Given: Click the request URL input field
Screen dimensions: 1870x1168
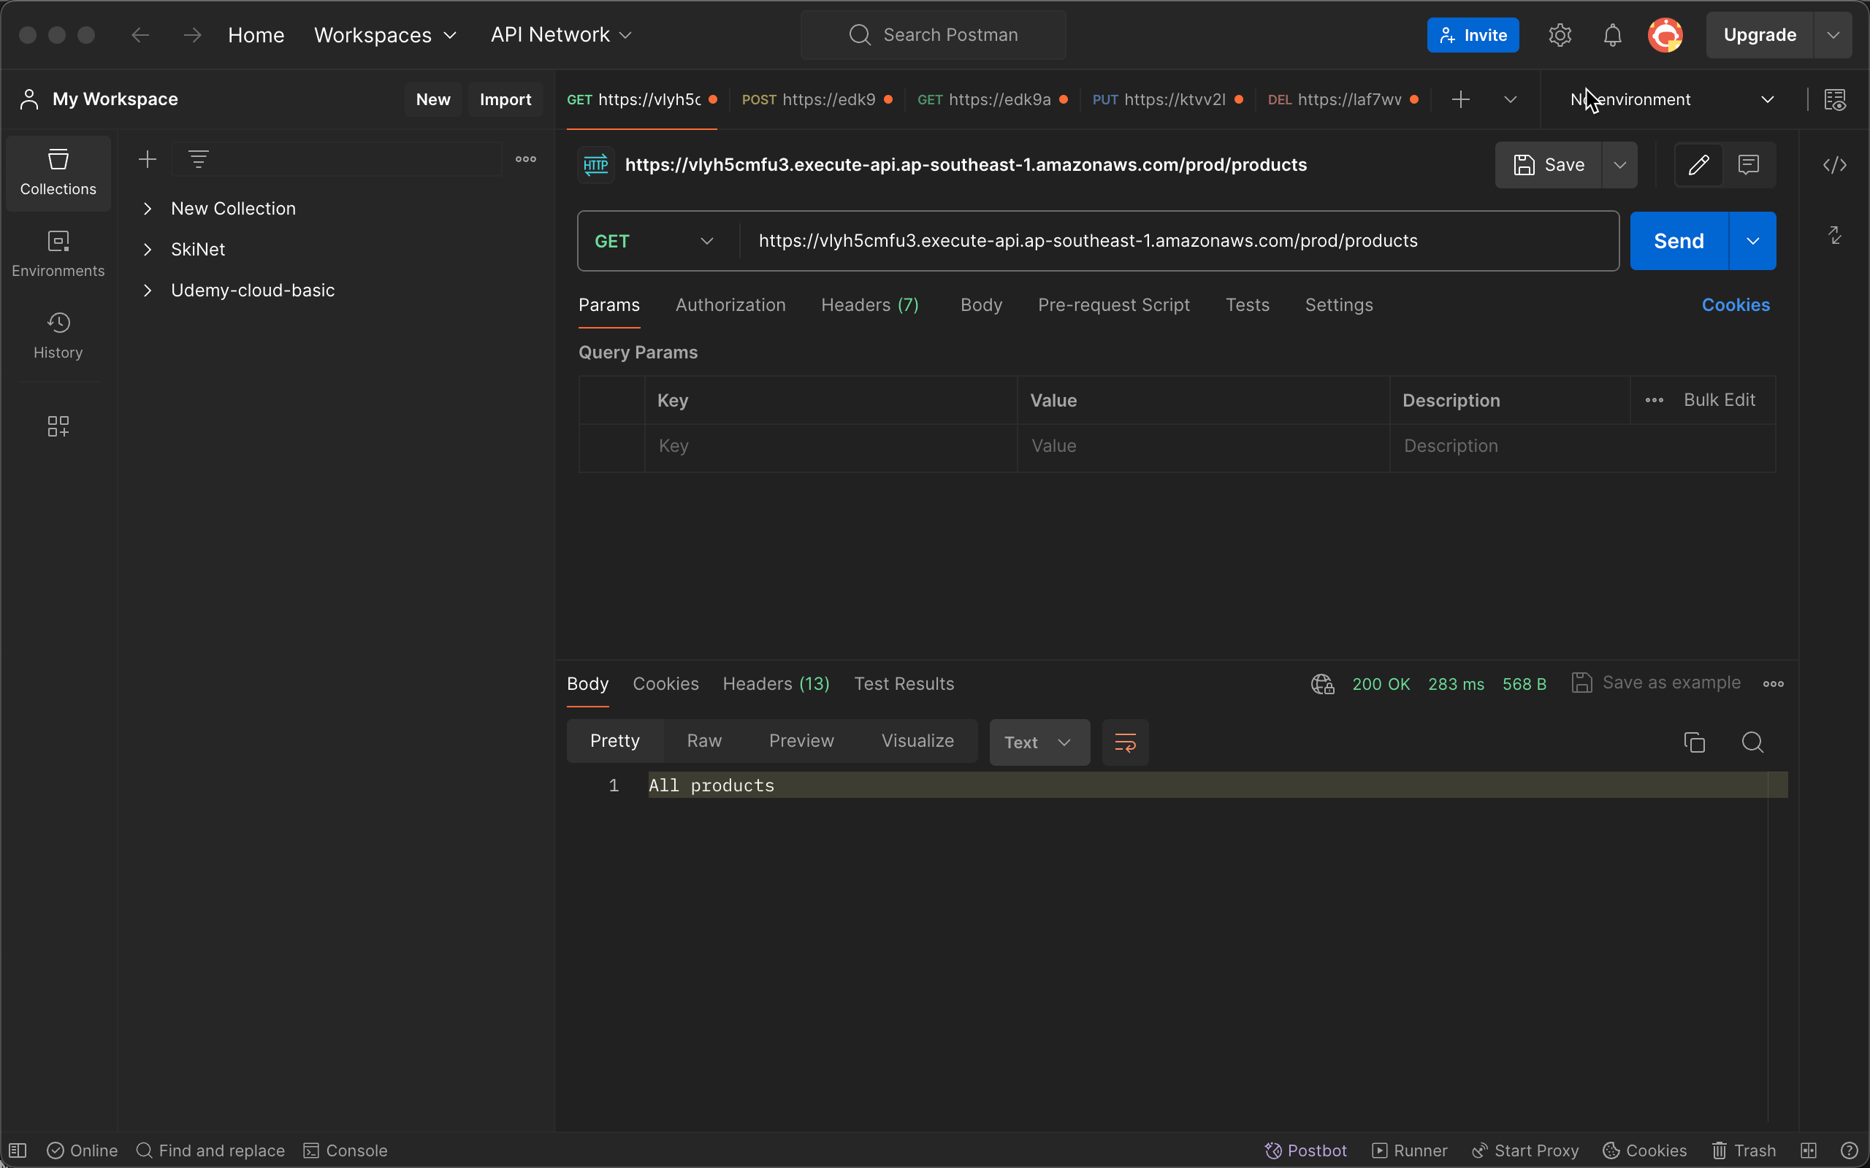Looking at the screenshot, I should tap(1178, 241).
